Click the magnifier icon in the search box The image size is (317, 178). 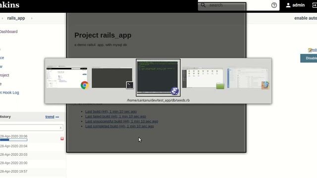(203, 5)
